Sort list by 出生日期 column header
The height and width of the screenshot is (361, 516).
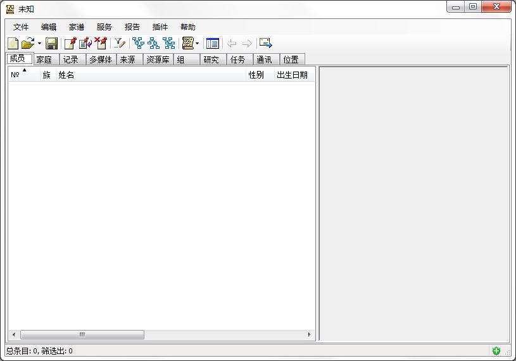pyautogui.click(x=292, y=75)
